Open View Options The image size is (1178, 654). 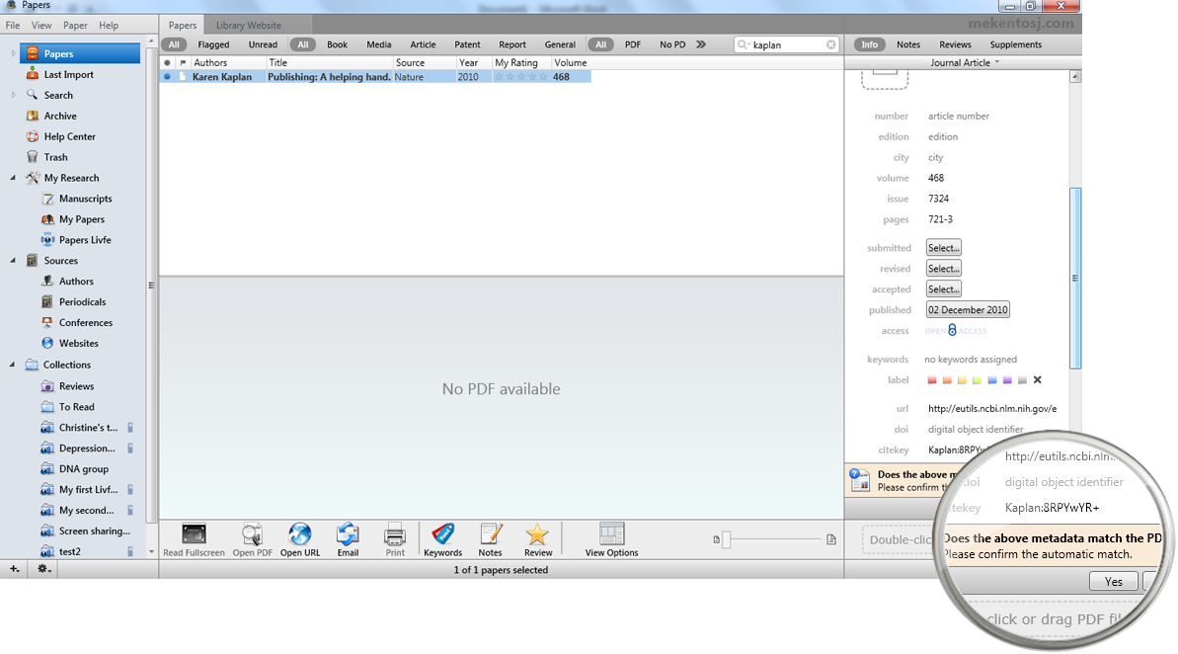[x=611, y=539]
